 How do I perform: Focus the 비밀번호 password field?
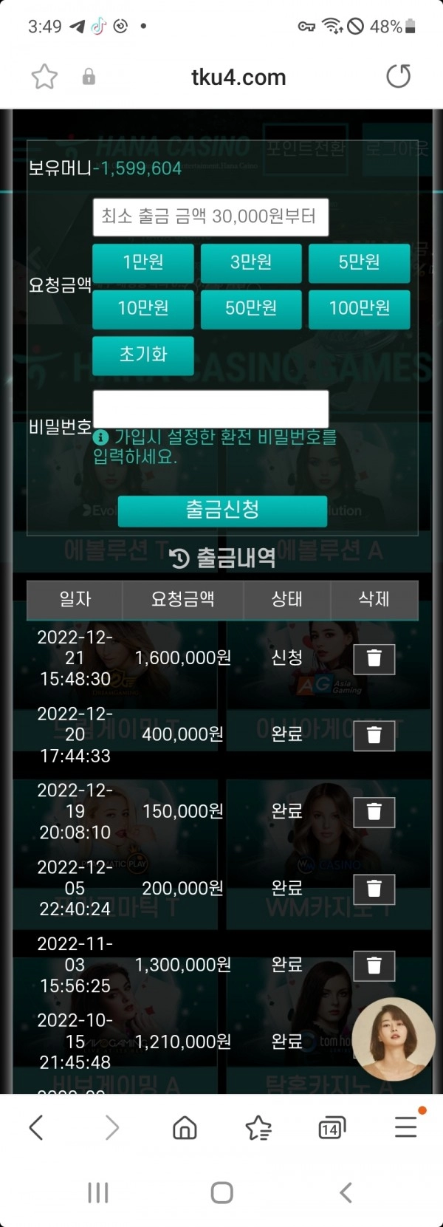[210, 409]
